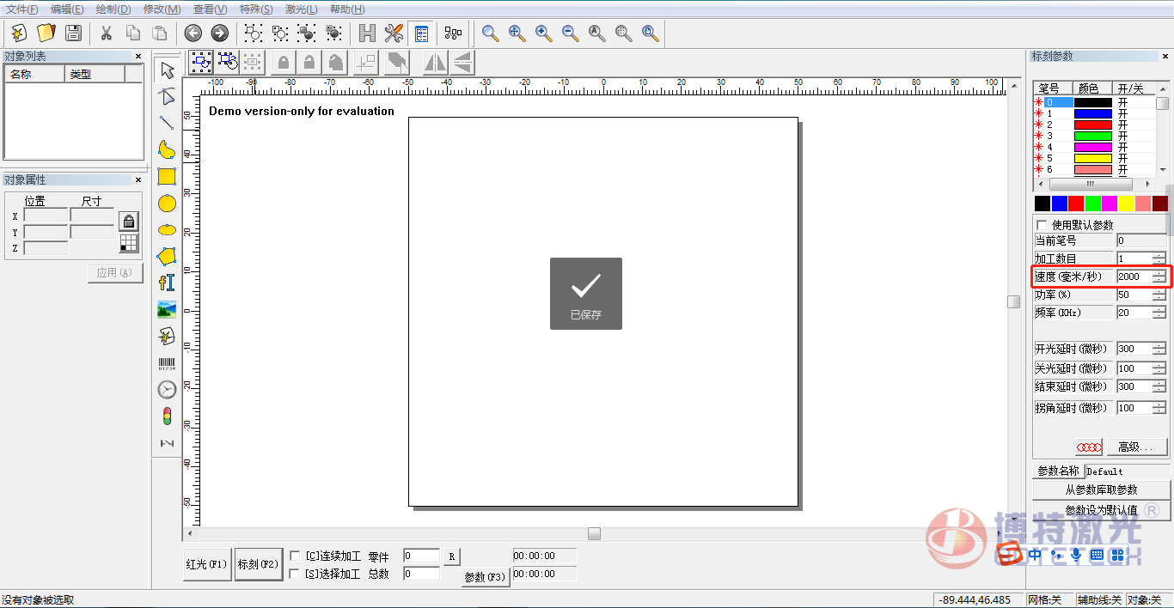
Task: Increase 频率 (KHz) with spinner up arrow
Action: (1159, 309)
